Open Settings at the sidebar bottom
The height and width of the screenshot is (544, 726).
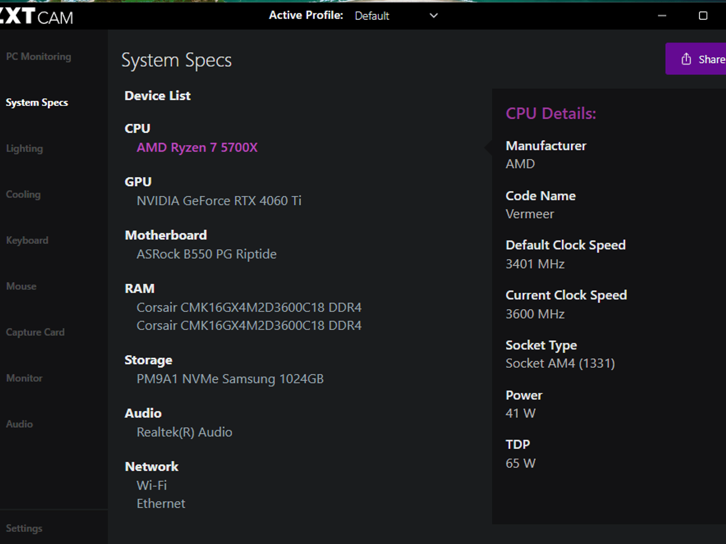tap(24, 528)
